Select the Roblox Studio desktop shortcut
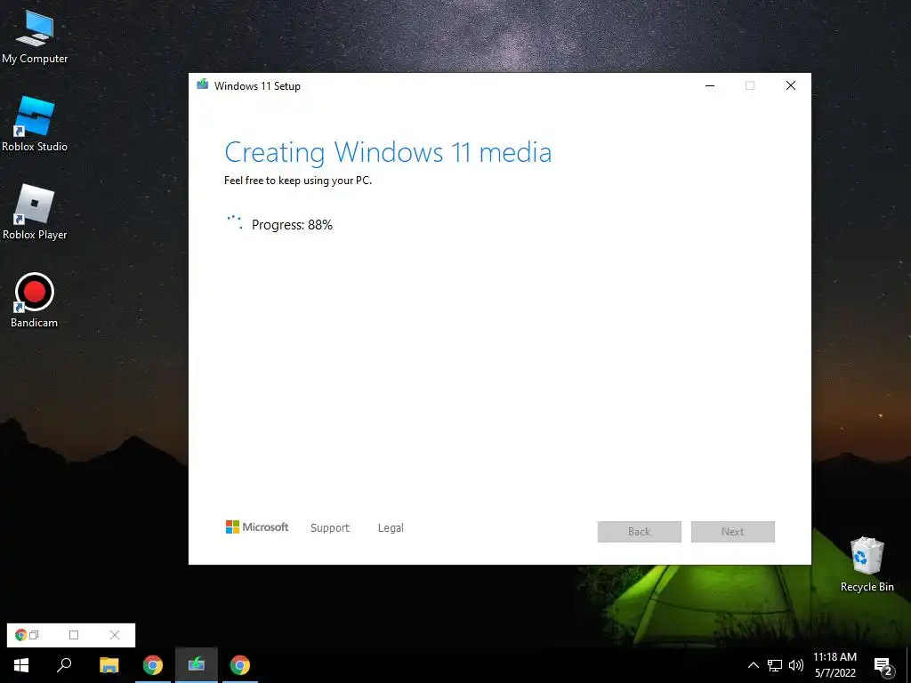This screenshot has height=683, width=911. [x=35, y=125]
